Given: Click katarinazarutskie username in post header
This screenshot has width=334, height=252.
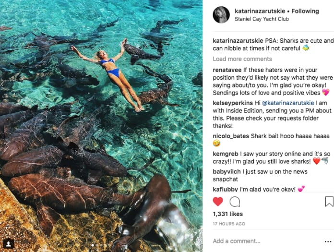Looking at the screenshot, I should pyautogui.click(x=260, y=11).
